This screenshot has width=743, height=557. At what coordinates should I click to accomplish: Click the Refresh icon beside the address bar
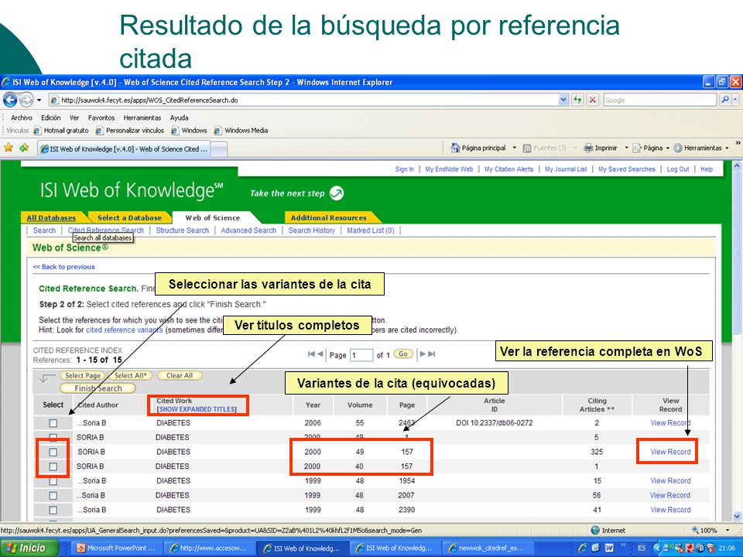pos(577,100)
